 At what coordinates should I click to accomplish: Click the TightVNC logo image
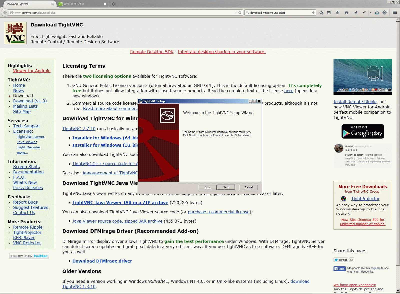(15, 33)
